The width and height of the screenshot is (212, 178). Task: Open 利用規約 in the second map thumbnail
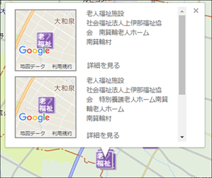tap(62, 133)
